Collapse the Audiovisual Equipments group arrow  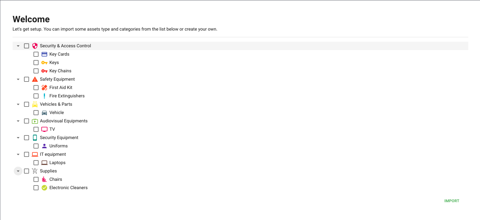(18, 121)
